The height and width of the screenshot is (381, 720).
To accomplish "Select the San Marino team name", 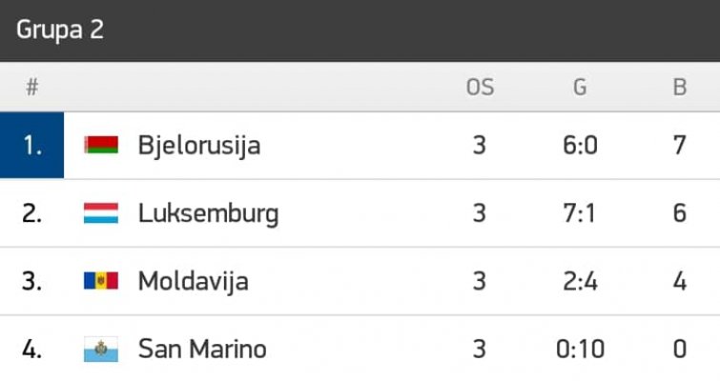I will pos(202,349).
